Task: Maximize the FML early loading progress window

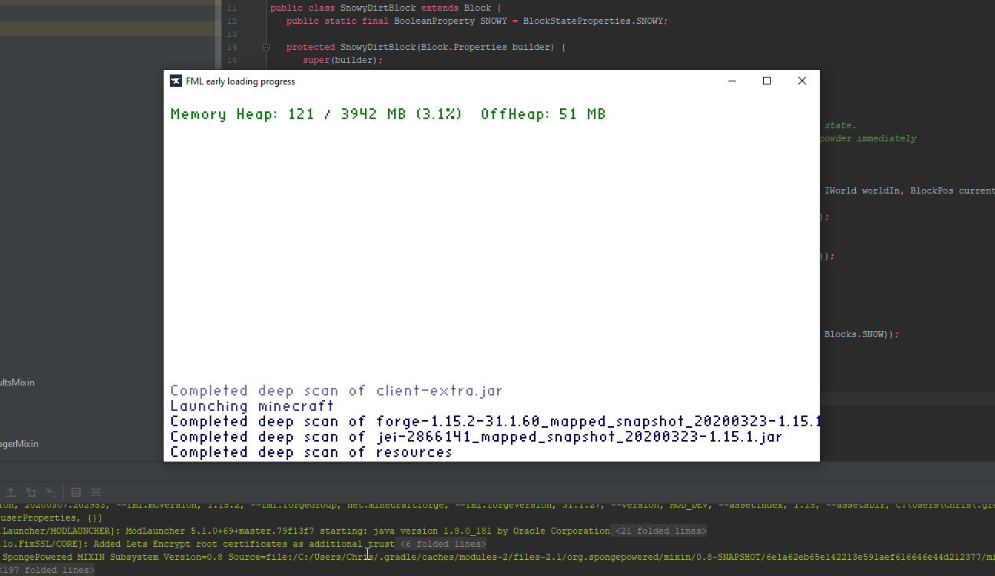Action: [766, 81]
